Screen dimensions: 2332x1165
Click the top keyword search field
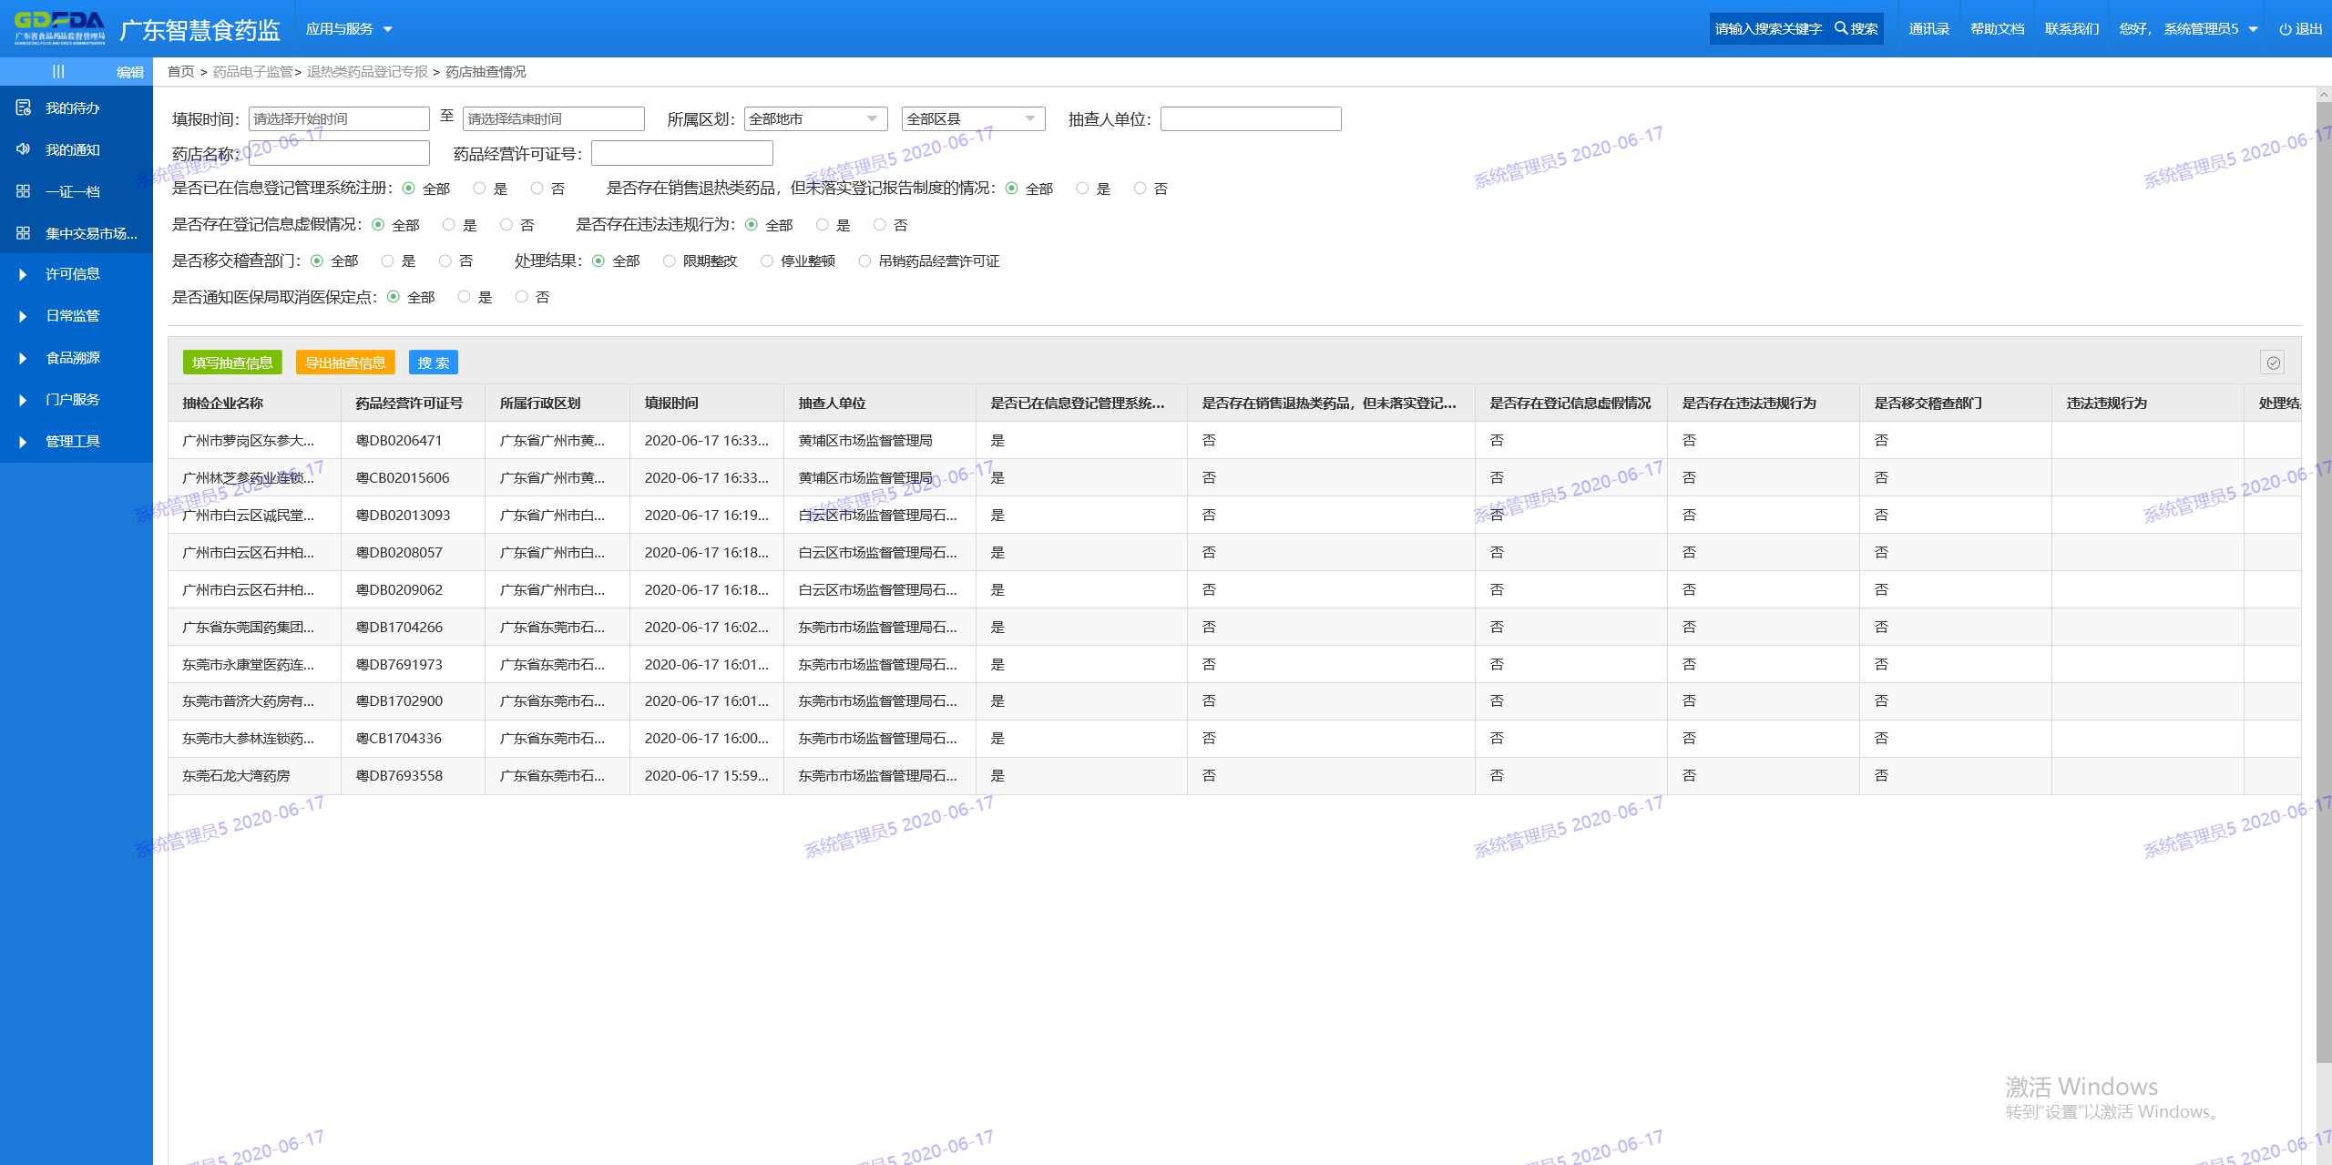click(x=1768, y=29)
